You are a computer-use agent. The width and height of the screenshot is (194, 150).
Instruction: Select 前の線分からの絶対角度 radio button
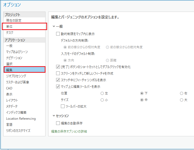pyautogui.click(x=107, y=47)
